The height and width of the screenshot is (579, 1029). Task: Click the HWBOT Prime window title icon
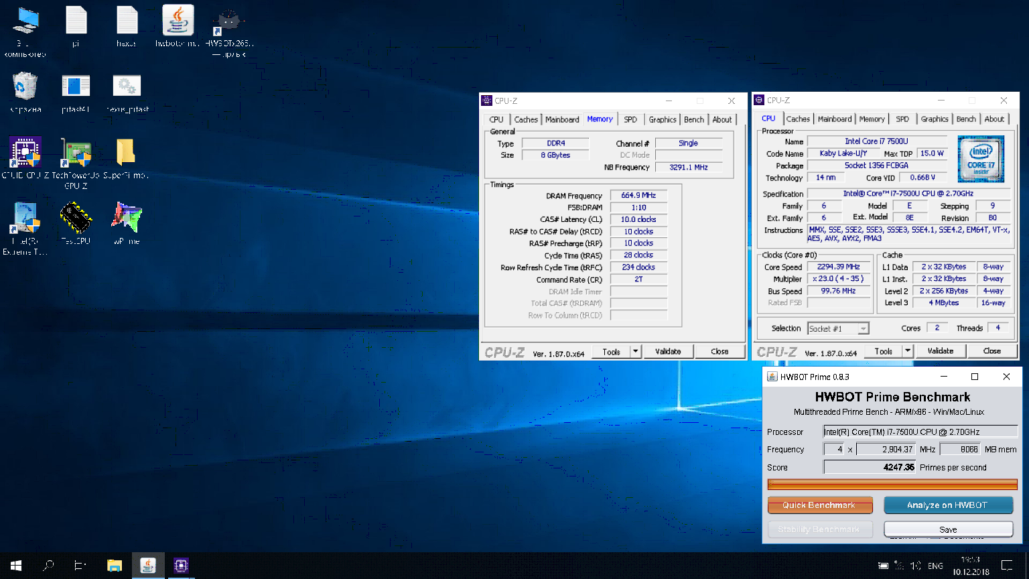[772, 377]
